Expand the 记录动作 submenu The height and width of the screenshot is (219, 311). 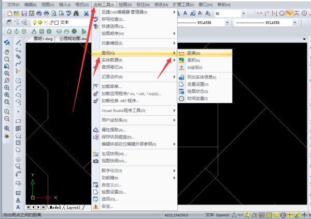click(134, 76)
